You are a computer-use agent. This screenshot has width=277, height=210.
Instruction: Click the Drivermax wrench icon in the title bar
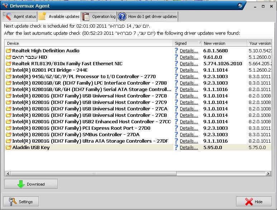click(x=5, y=6)
